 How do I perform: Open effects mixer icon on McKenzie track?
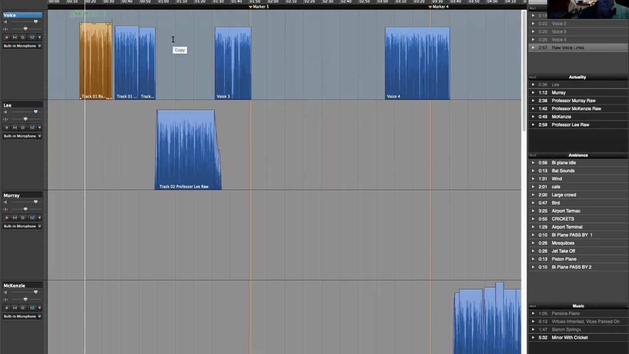(32, 308)
